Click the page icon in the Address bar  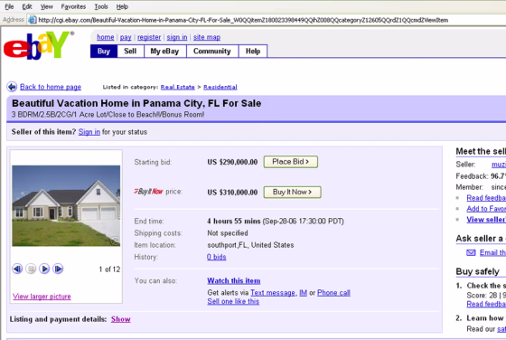(33, 20)
